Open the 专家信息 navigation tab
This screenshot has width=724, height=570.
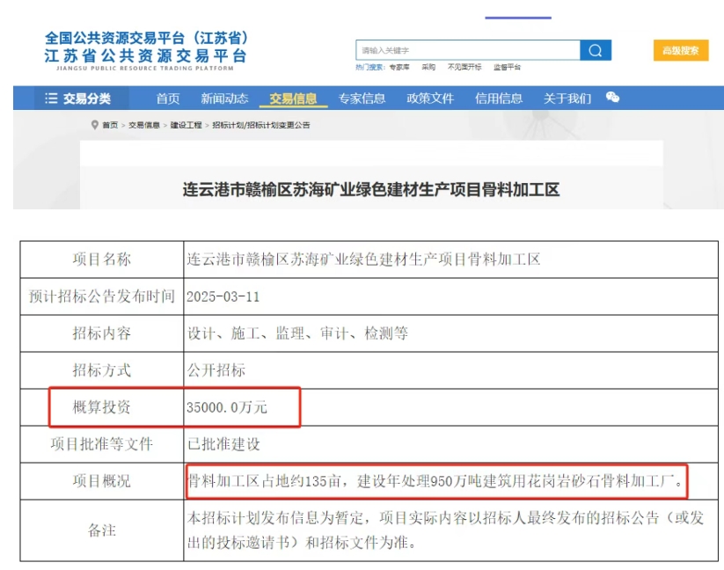362,99
